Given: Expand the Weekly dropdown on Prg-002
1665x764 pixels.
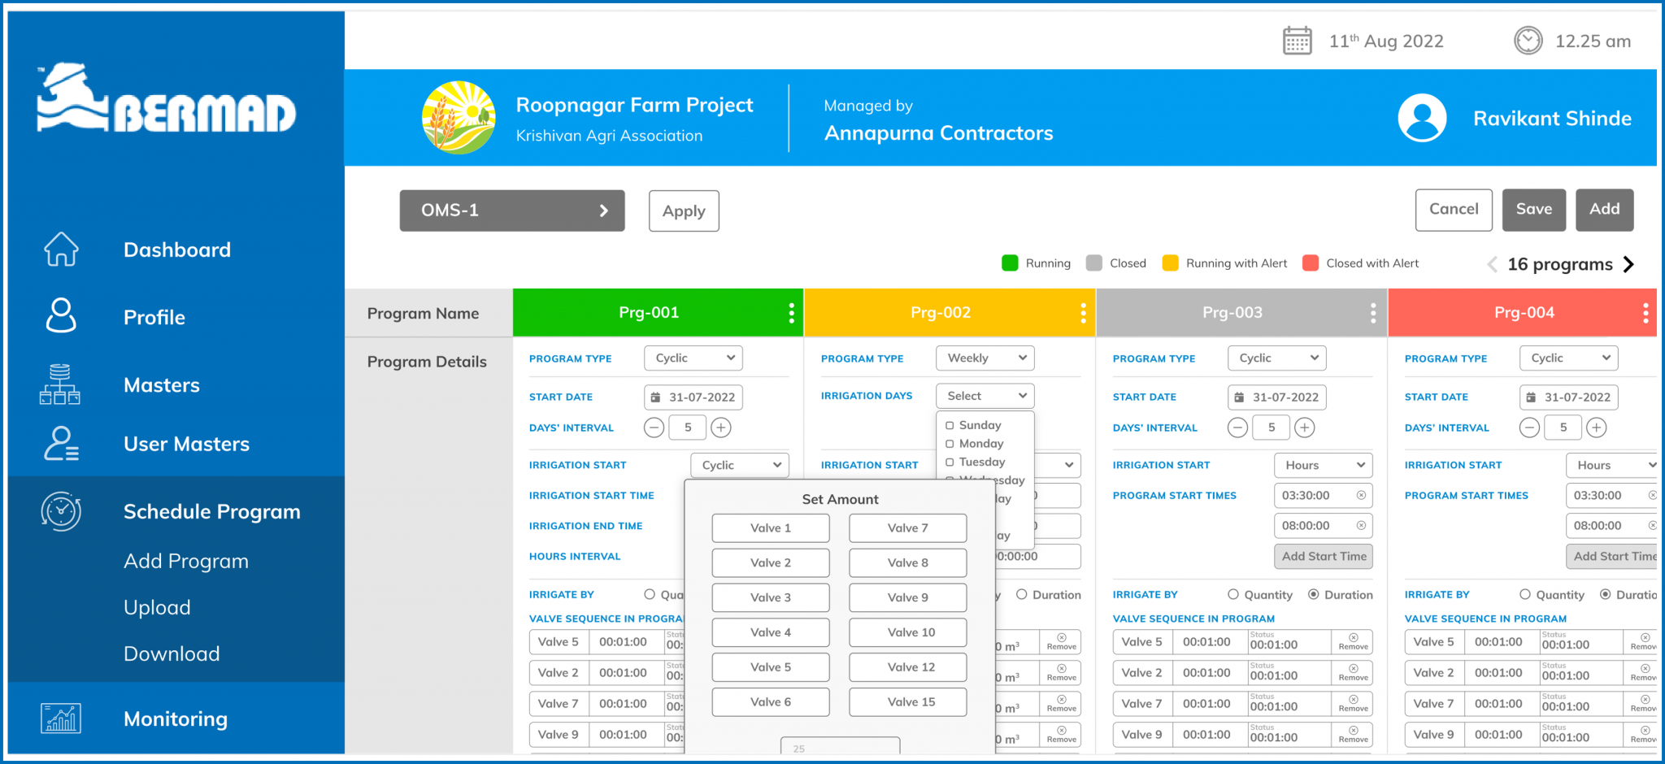Looking at the screenshot, I should coord(985,358).
